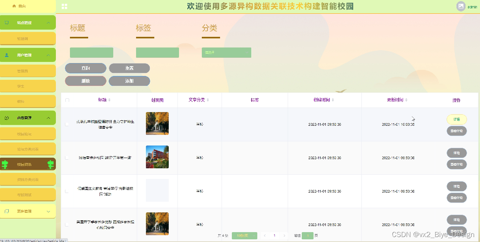
Task: View comments for blank cover row
Action: pyautogui.click(x=457, y=198)
